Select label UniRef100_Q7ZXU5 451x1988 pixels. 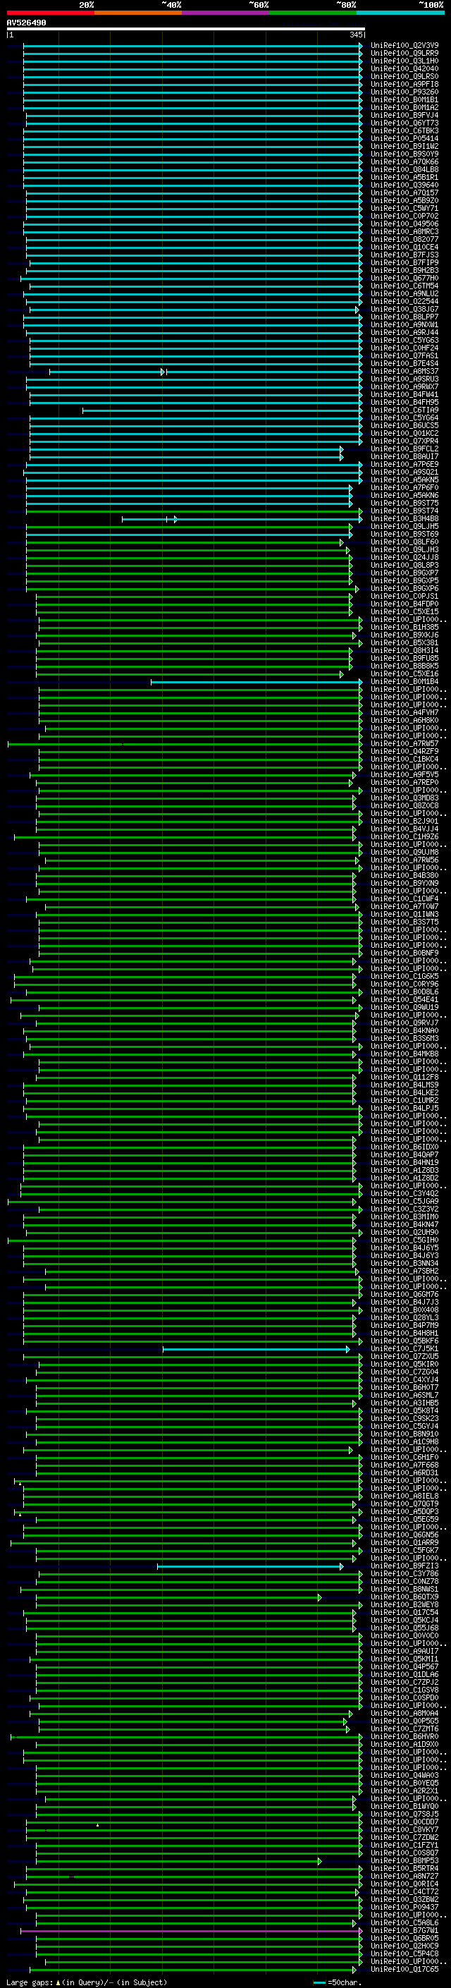(404, 1357)
